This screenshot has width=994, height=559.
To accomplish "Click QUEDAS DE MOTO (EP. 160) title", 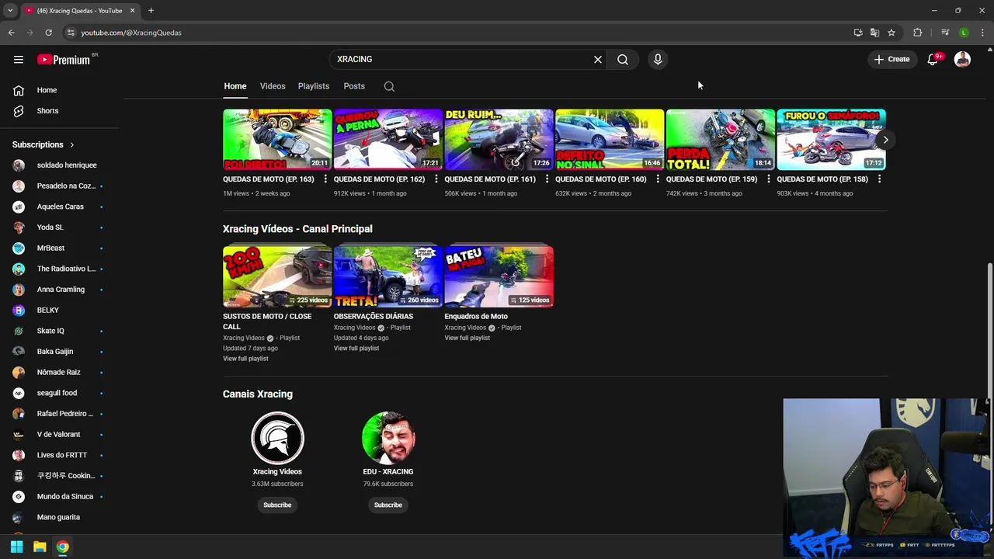I will click(x=600, y=179).
